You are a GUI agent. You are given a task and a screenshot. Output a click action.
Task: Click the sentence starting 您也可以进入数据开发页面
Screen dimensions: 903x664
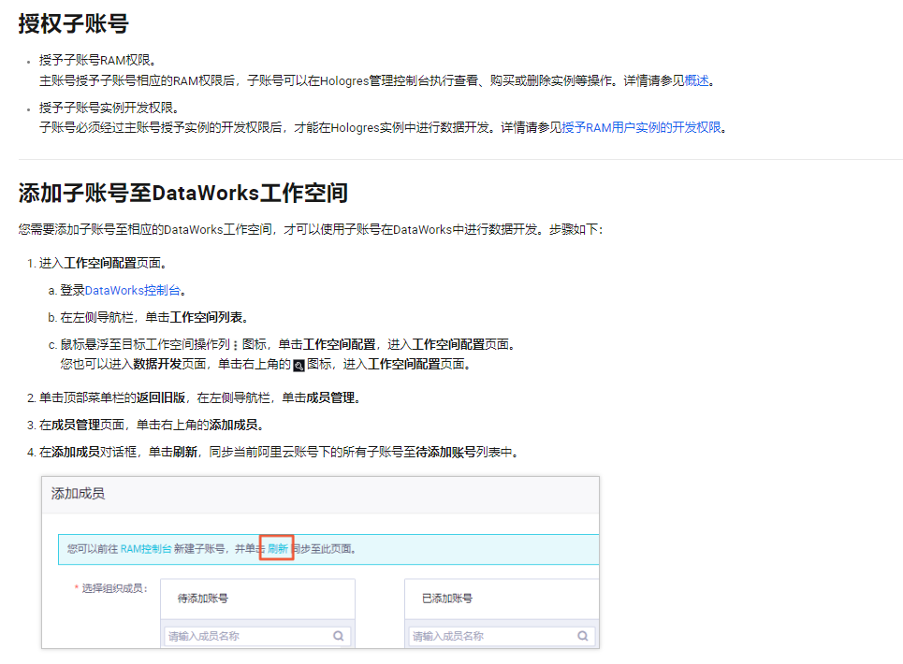266,364
